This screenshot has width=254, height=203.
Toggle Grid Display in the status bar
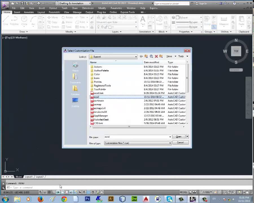[x=49, y=192]
